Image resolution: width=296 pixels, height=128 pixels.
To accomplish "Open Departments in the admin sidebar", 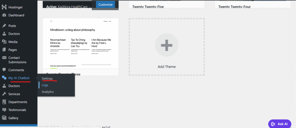I will click(x=18, y=102).
